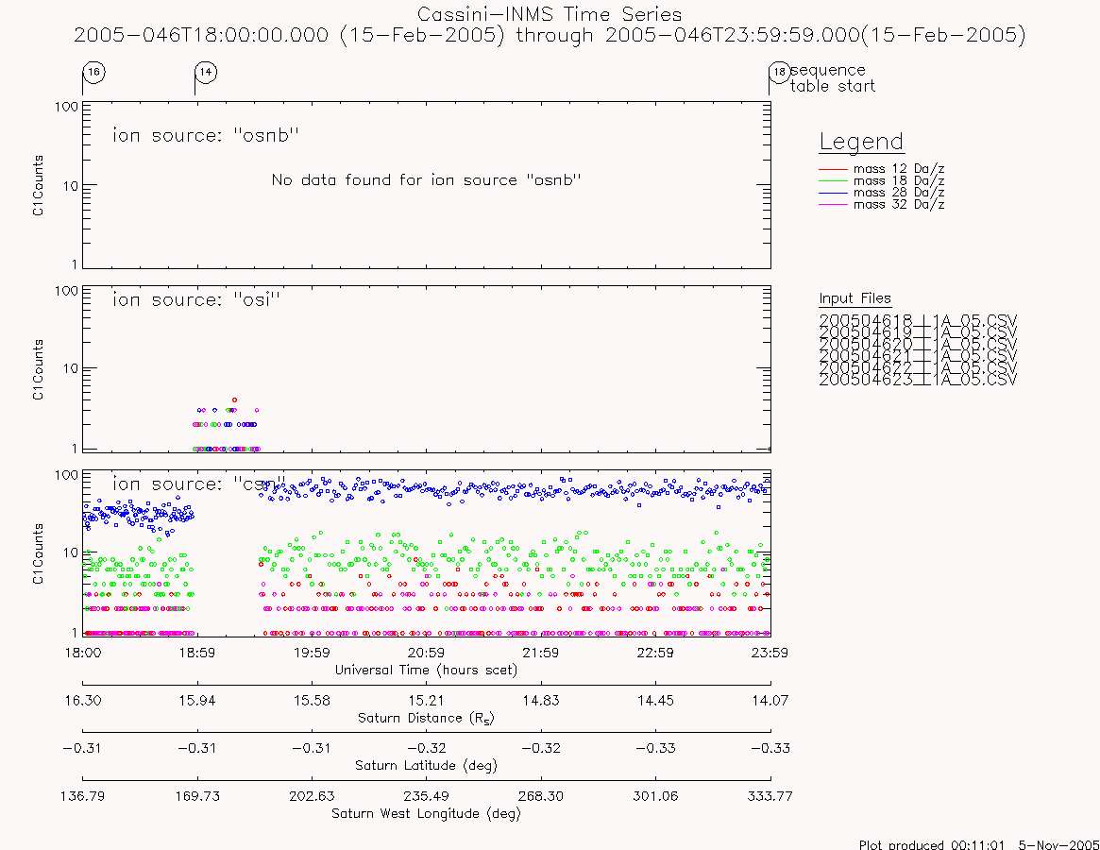Image resolution: width=1100 pixels, height=850 pixels.
Task: Click the 20:59 Universal Time tick label
Action: (427, 653)
